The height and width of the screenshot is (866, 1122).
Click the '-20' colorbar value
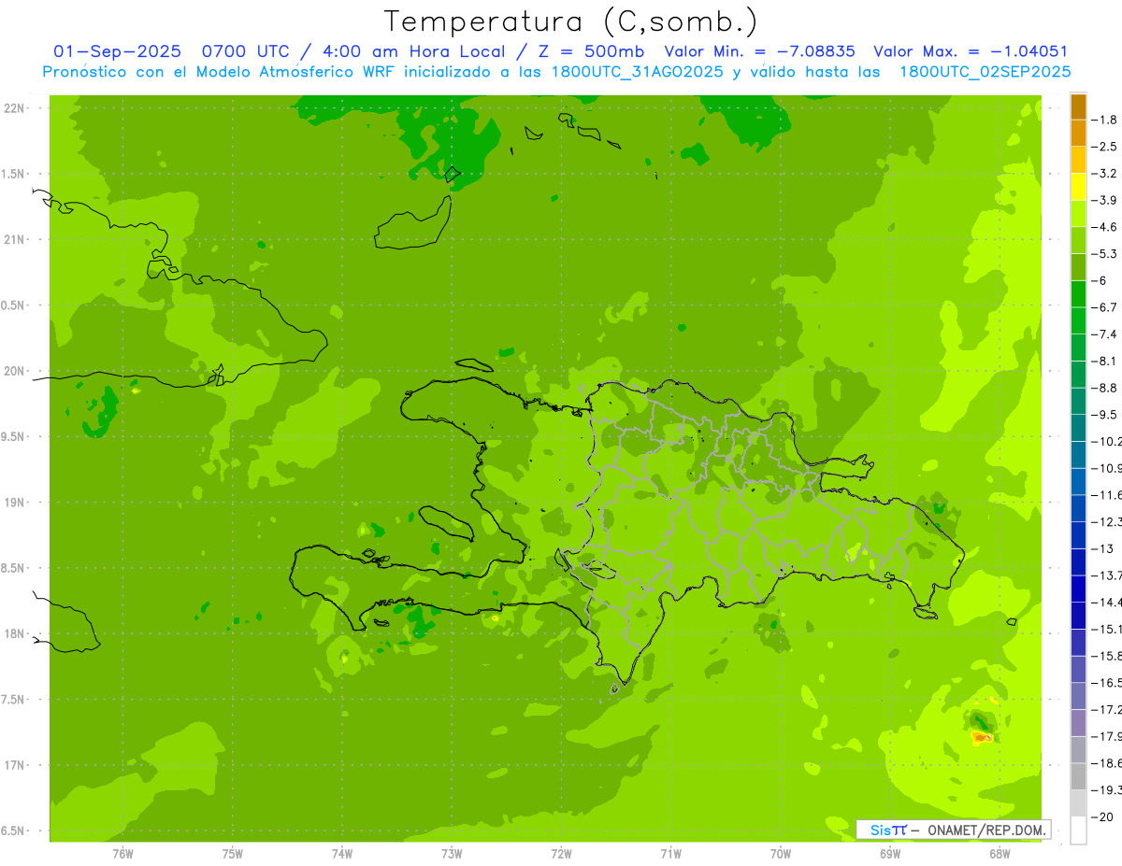tap(1101, 816)
